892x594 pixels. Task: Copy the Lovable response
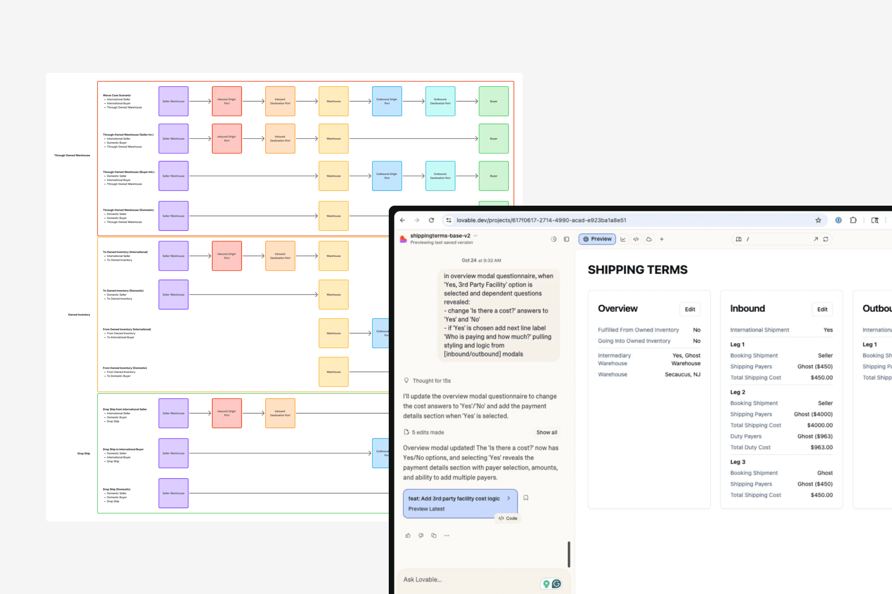433,535
